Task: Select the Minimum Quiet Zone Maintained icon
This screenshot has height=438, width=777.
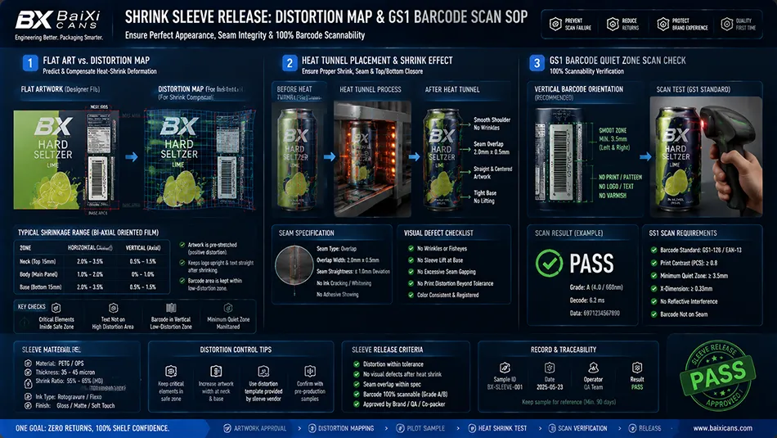Action: (228, 308)
